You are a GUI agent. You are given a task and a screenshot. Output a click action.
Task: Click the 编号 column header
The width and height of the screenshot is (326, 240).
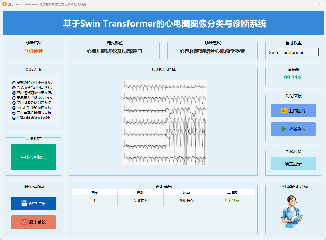pyautogui.click(x=95, y=192)
